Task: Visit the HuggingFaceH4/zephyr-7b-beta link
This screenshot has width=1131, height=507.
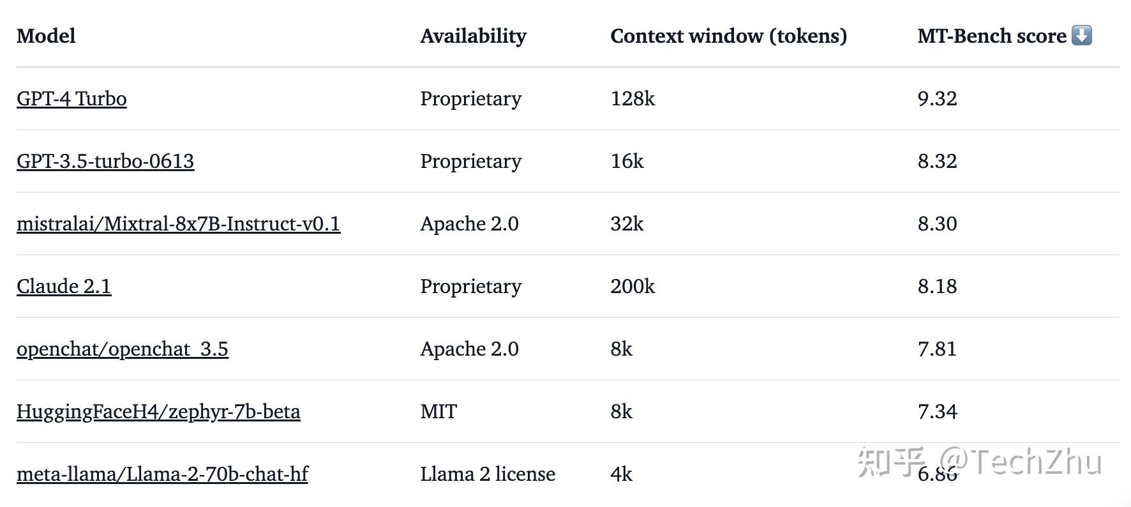Action: pyautogui.click(x=158, y=411)
